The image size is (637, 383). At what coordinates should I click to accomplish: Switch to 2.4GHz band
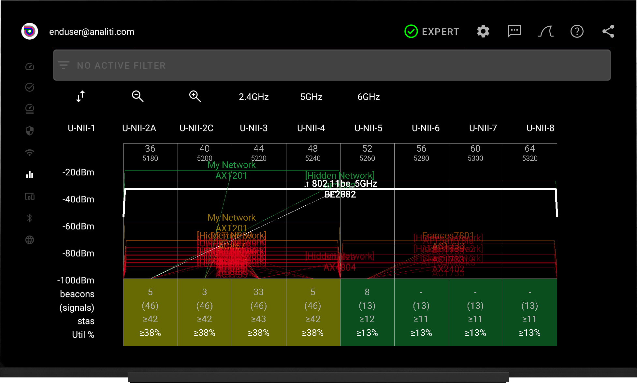click(x=254, y=97)
